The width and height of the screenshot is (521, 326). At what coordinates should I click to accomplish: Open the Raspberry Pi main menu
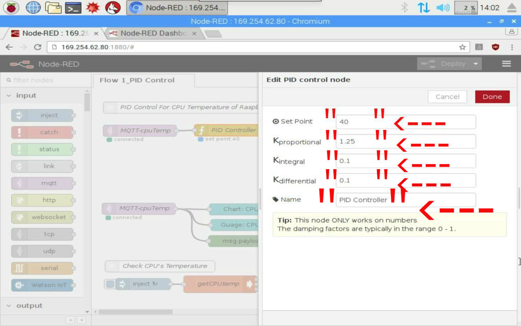pyautogui.click(x=11, y=8)
